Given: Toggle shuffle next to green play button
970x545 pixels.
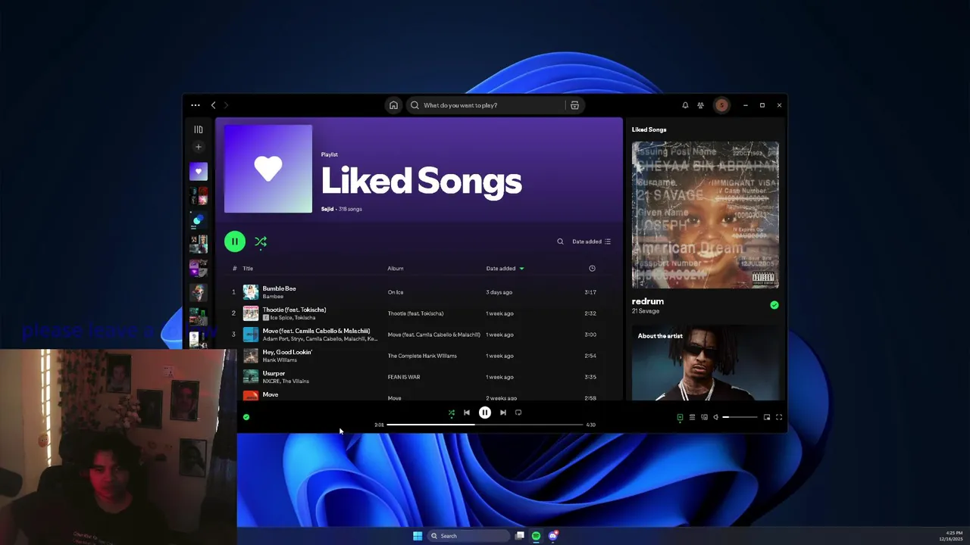Looking at the screenshot, I should (261, 241).
